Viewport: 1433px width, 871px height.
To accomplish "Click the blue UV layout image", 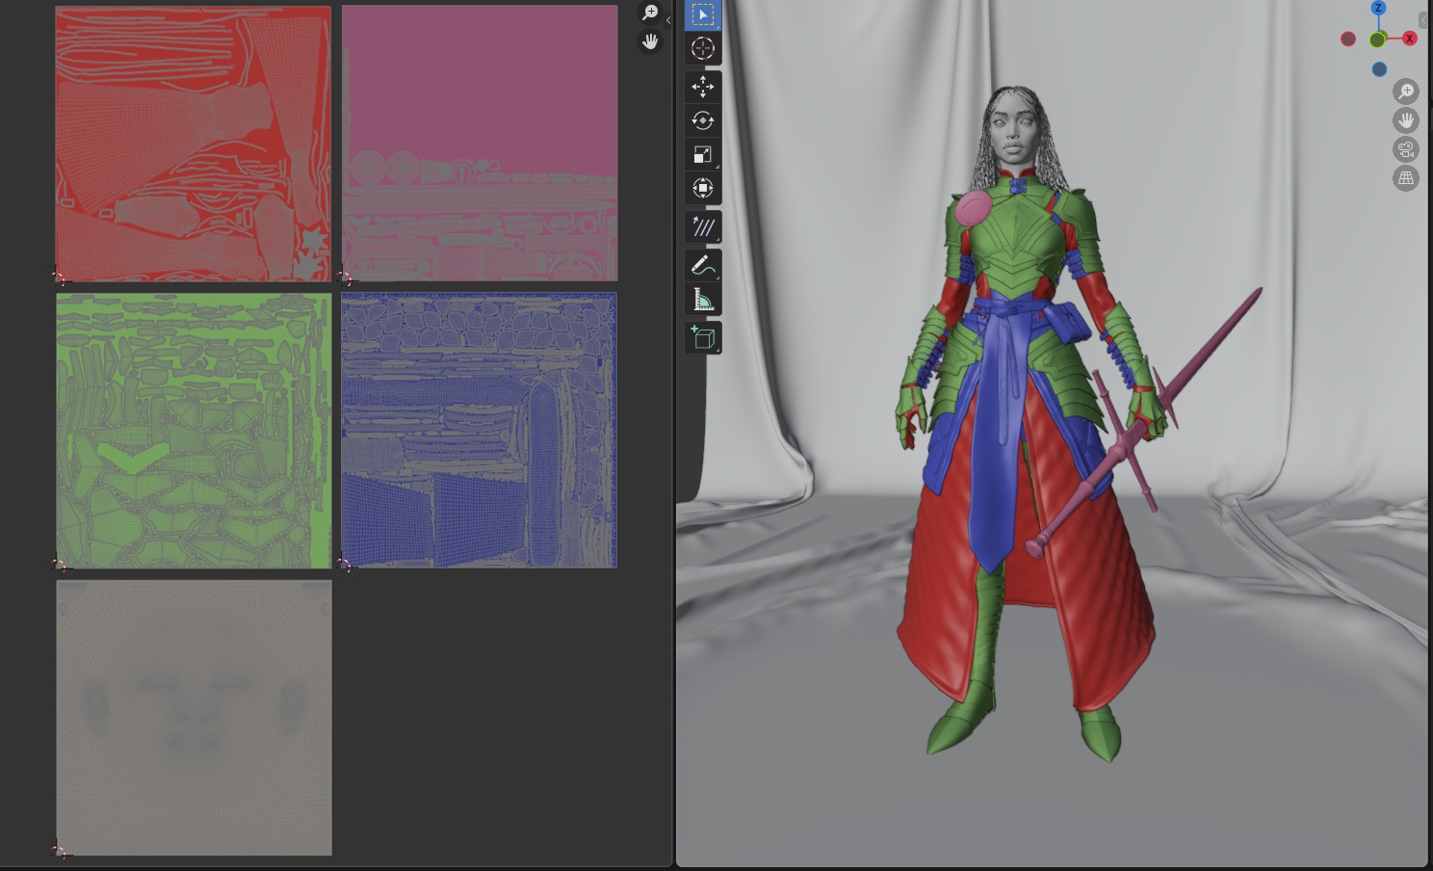I will point(479,431).
